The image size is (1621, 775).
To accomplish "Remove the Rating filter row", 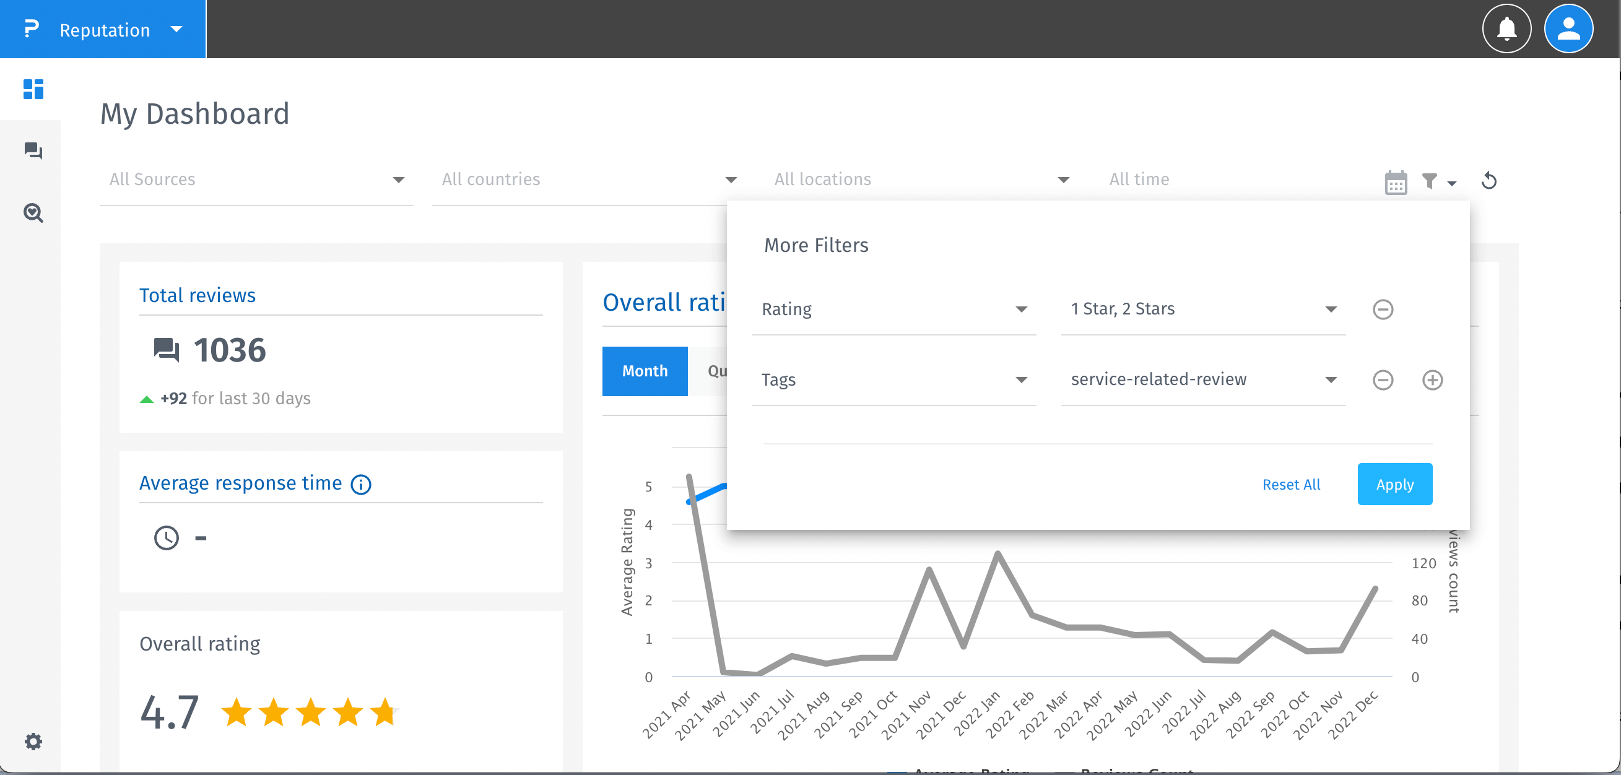I will 1383,310.
